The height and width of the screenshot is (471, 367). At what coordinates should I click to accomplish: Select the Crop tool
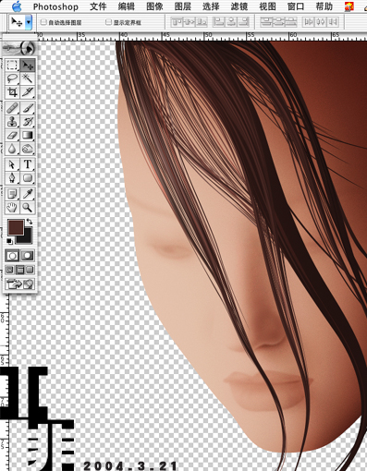[x=12, y=91]
